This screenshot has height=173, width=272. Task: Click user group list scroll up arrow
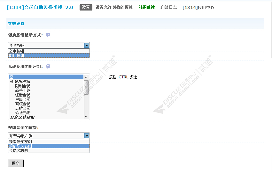86,77
